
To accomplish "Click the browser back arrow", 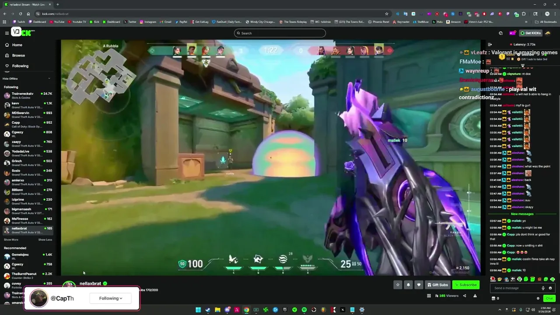I will click(4, 14).
